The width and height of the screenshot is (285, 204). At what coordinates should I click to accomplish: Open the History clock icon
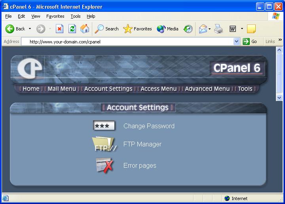point(188,29)
